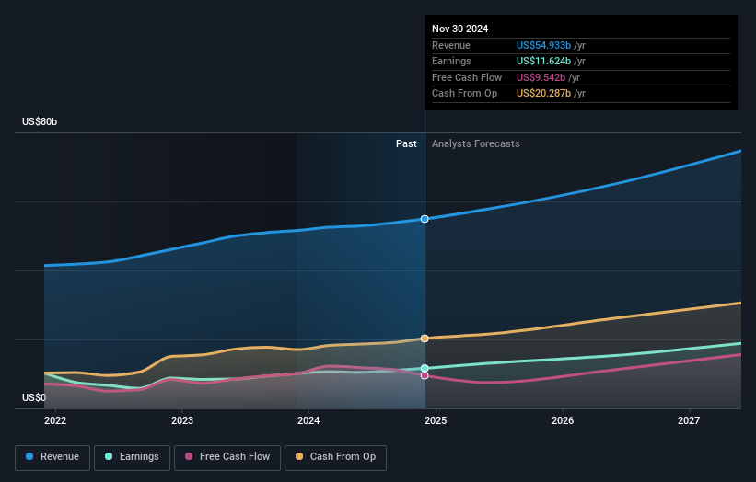Click the US$80b y-axis label
Viewport: 756px width, 482px height.
coord(40,121)
